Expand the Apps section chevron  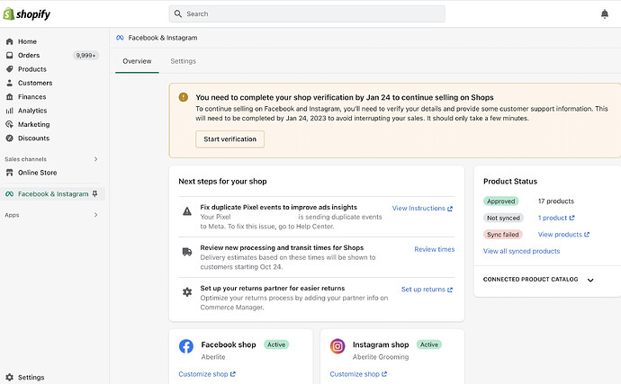[95, 215]
